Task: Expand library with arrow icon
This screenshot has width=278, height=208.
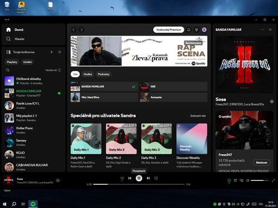Action: pyautogui.click(x=59, y=52)
